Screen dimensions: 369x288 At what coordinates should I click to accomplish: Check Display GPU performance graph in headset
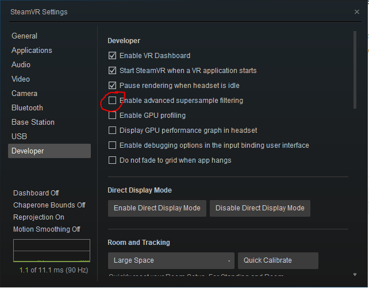coord(112,130)
